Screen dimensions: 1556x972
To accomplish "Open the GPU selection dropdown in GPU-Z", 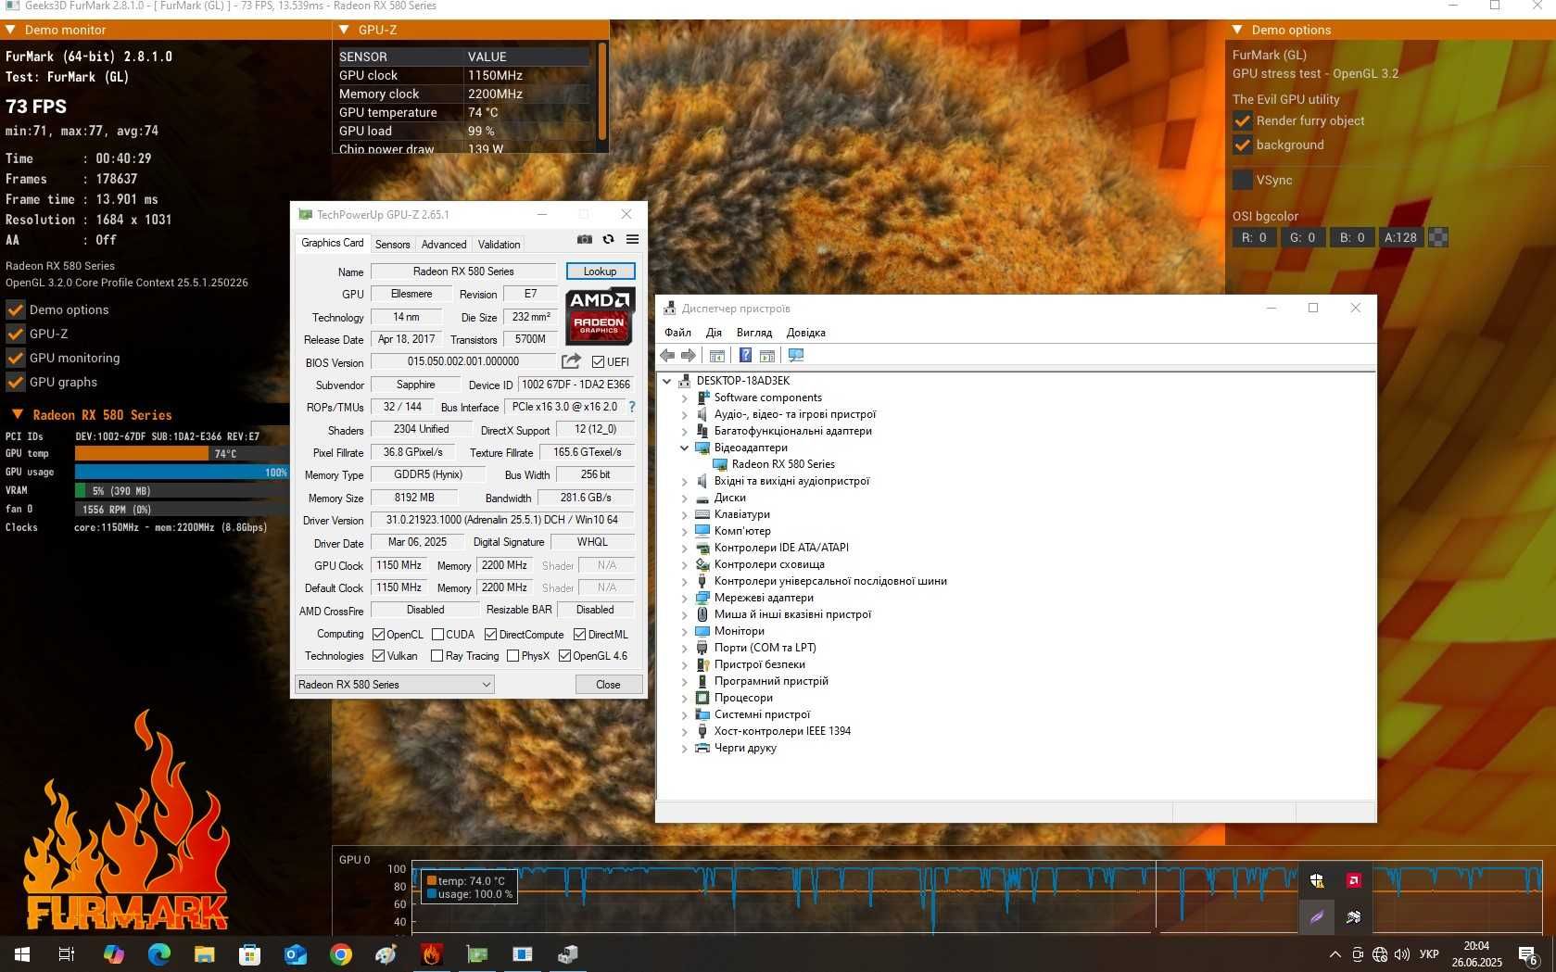I will pyautogui.click(x=394, y=685).
